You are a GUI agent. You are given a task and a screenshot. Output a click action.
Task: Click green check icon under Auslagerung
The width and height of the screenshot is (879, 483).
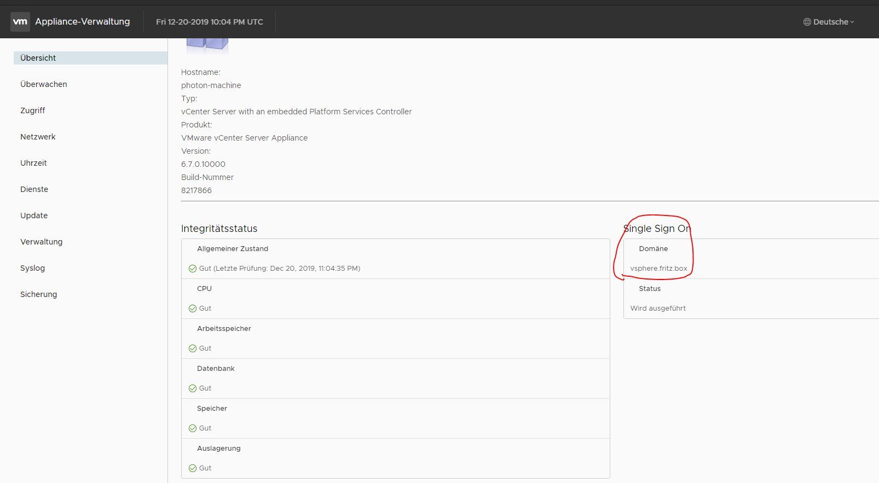193,468
